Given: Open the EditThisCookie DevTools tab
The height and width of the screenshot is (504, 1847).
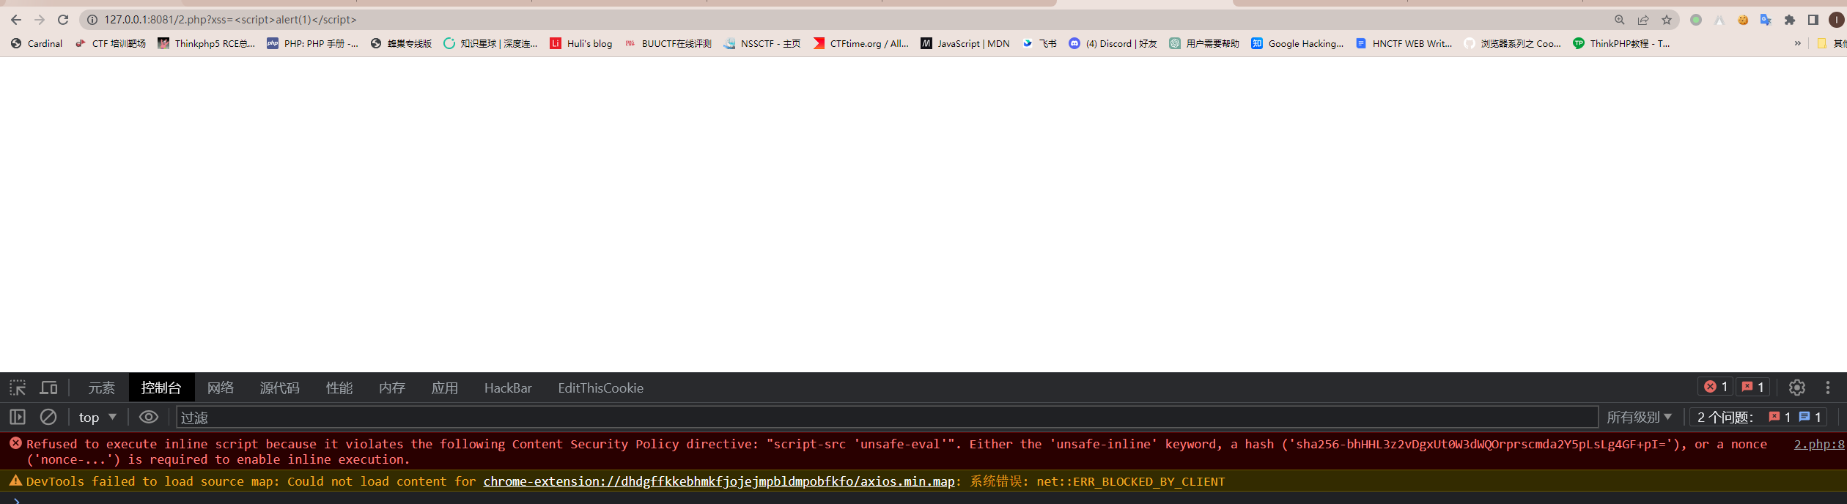Looking at the screenshot, I should click(x=601, y=388).
